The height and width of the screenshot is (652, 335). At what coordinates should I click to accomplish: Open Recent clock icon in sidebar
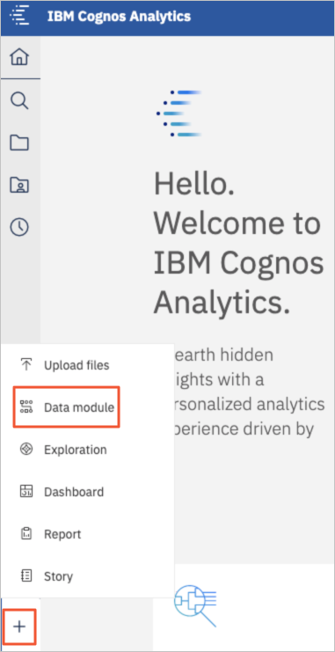coord(19,227)
